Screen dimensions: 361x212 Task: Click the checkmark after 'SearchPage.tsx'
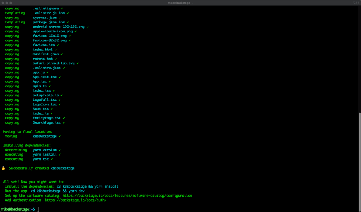[x=64, y=122]
